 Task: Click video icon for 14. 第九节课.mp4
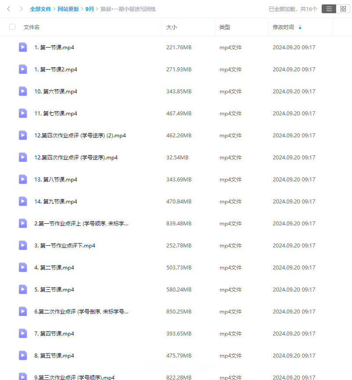pyautogui.click(x=23, y=201)
